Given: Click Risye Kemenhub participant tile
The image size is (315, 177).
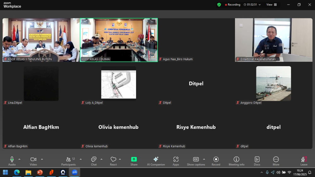Looking at the screenshot, I should (196, 127).
